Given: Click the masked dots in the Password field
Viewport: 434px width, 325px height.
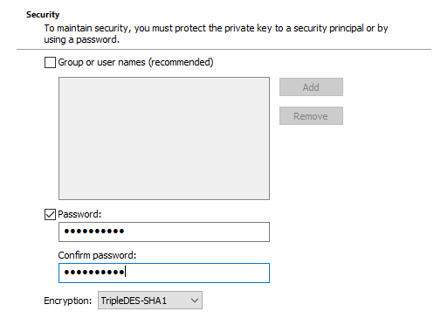Looking at the screenshot, I should click(x=94, y=232).
